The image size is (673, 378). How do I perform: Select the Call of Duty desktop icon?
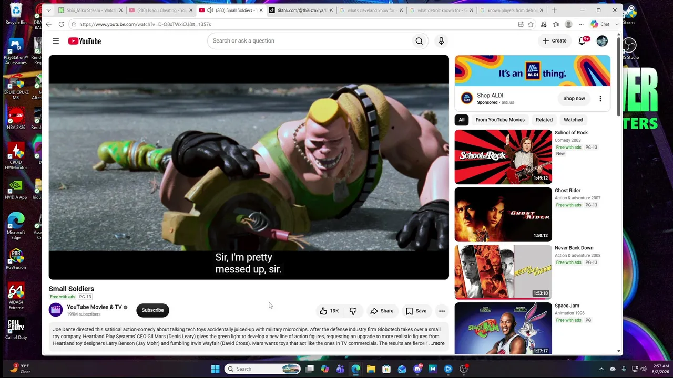[16, 329]
